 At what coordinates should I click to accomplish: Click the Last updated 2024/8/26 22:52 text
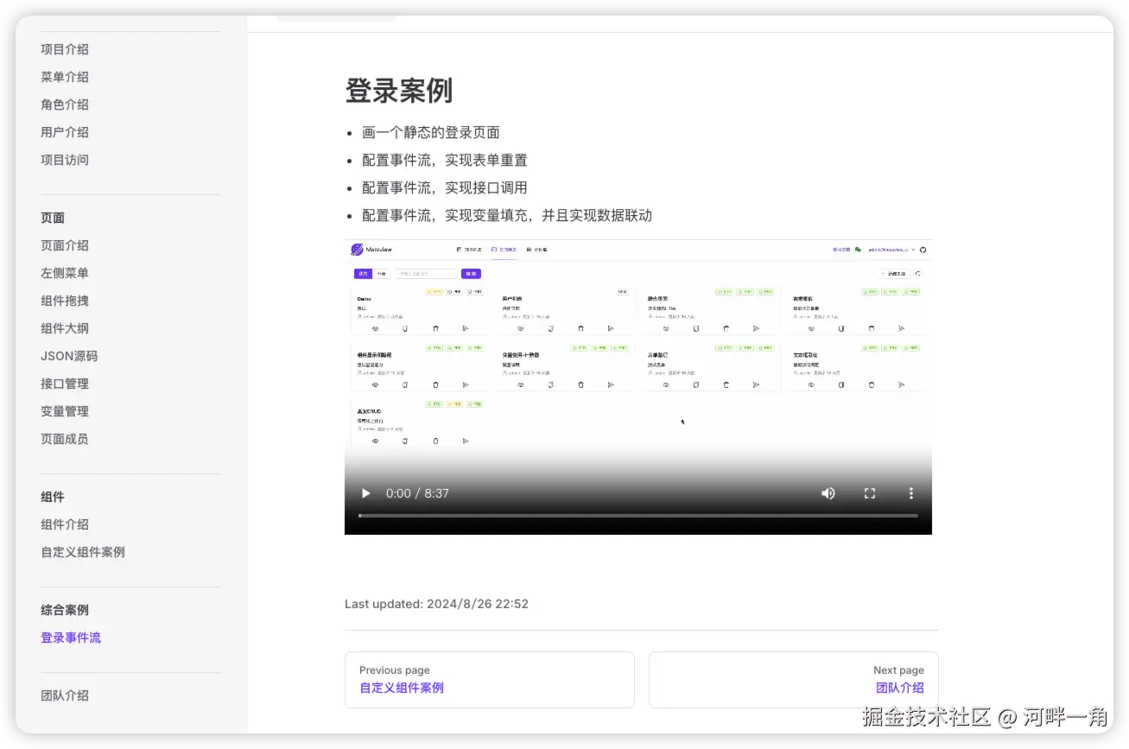point(436,604)
